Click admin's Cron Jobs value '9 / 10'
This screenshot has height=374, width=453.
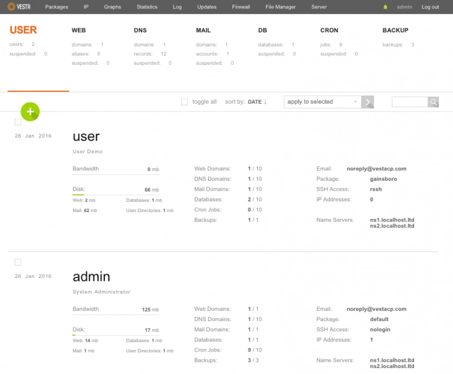click(255, 350)
